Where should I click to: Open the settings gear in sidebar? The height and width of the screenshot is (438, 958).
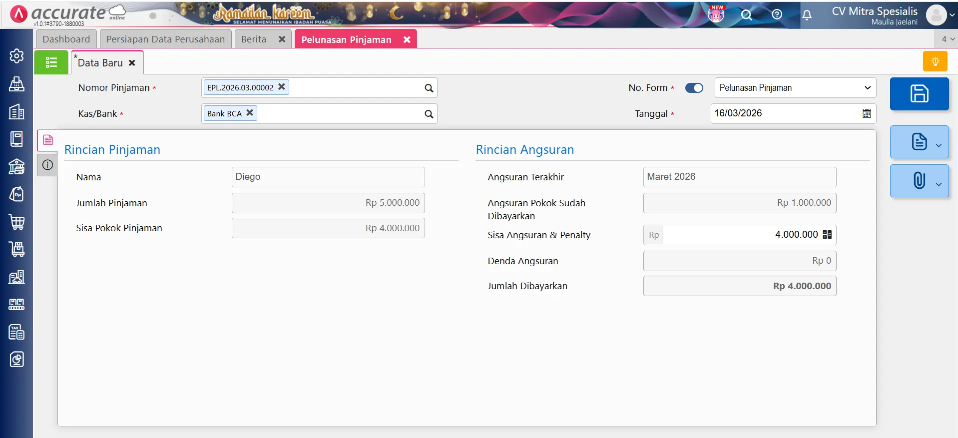[x=16, y=56]
